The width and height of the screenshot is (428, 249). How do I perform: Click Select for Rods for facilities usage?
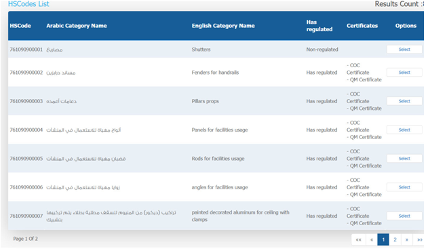[404, 158]
